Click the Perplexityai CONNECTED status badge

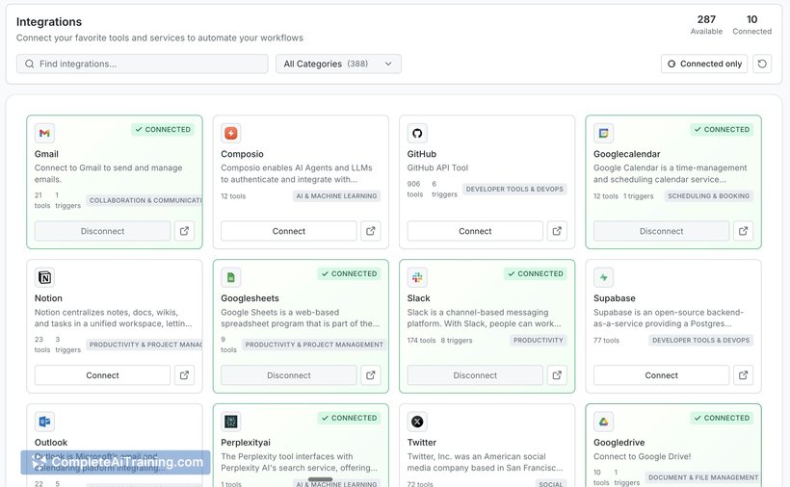[x=349, y=418]
